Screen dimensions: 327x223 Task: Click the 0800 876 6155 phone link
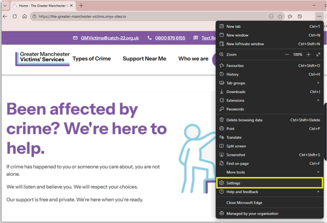(x=170, y=38)
